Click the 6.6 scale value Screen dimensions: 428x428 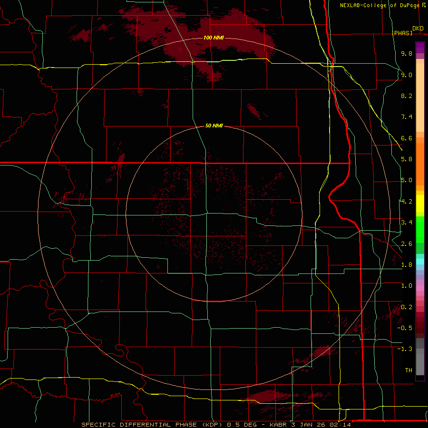coord(407,138)
